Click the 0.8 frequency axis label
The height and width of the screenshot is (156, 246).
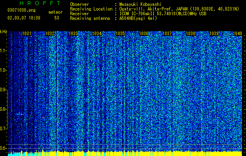(3, 109)
